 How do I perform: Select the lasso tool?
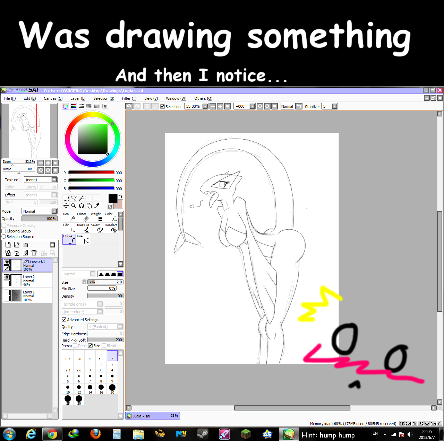74,198
